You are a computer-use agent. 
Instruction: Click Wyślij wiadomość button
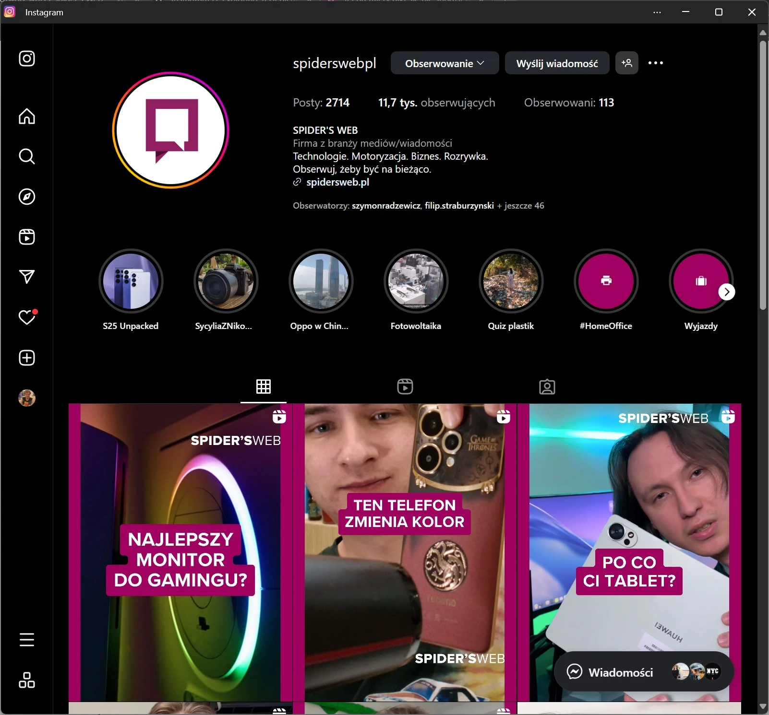tap(557, 63)
